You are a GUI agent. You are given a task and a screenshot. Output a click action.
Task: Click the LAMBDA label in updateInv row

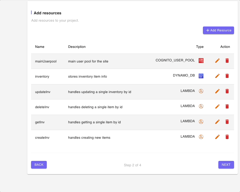point(188,91)
